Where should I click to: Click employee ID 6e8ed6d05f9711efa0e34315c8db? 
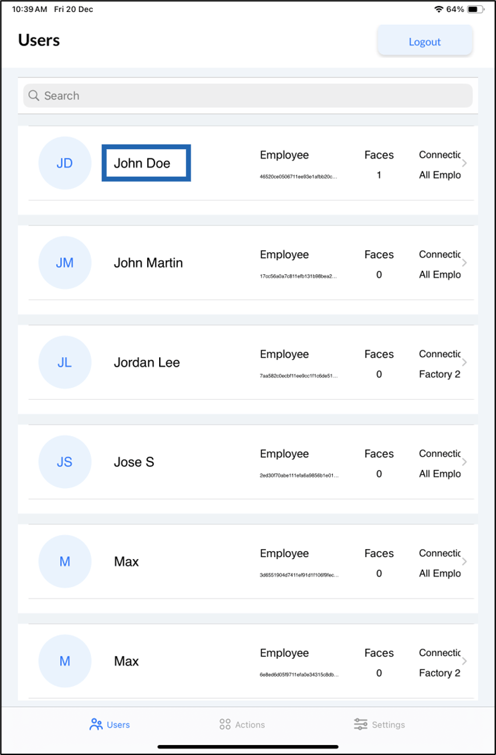pyautogui.click(x=299, y=675)
